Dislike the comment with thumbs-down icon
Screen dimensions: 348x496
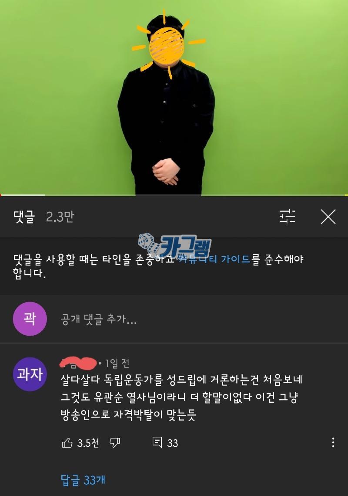[115, 443]
